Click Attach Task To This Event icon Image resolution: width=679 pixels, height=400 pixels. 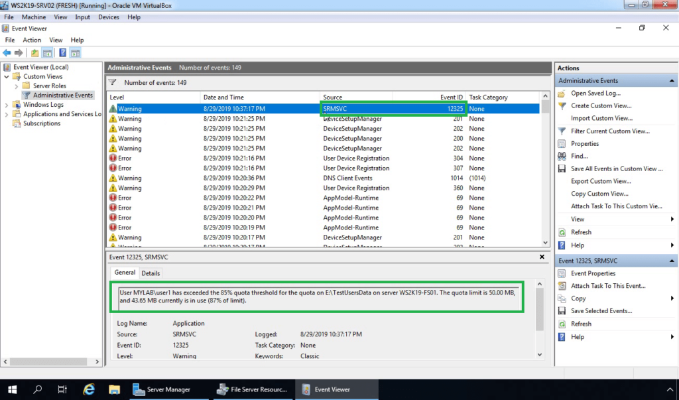562,286
